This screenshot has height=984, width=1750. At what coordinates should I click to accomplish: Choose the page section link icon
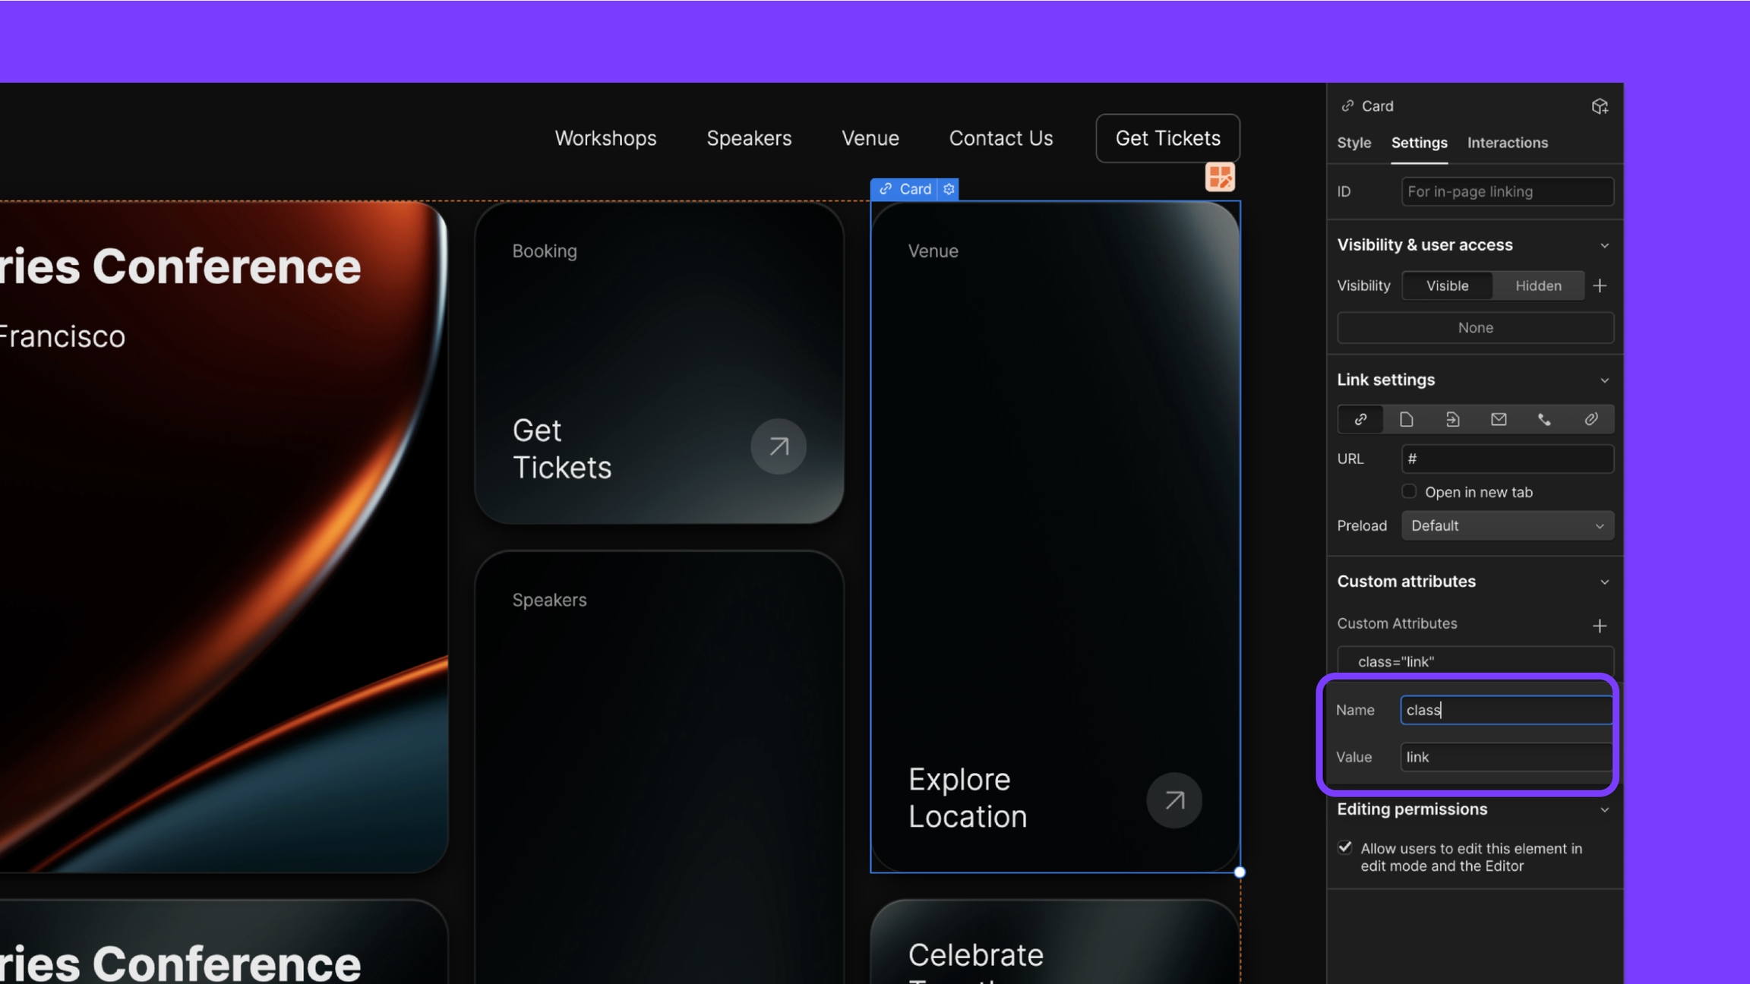1452,419
